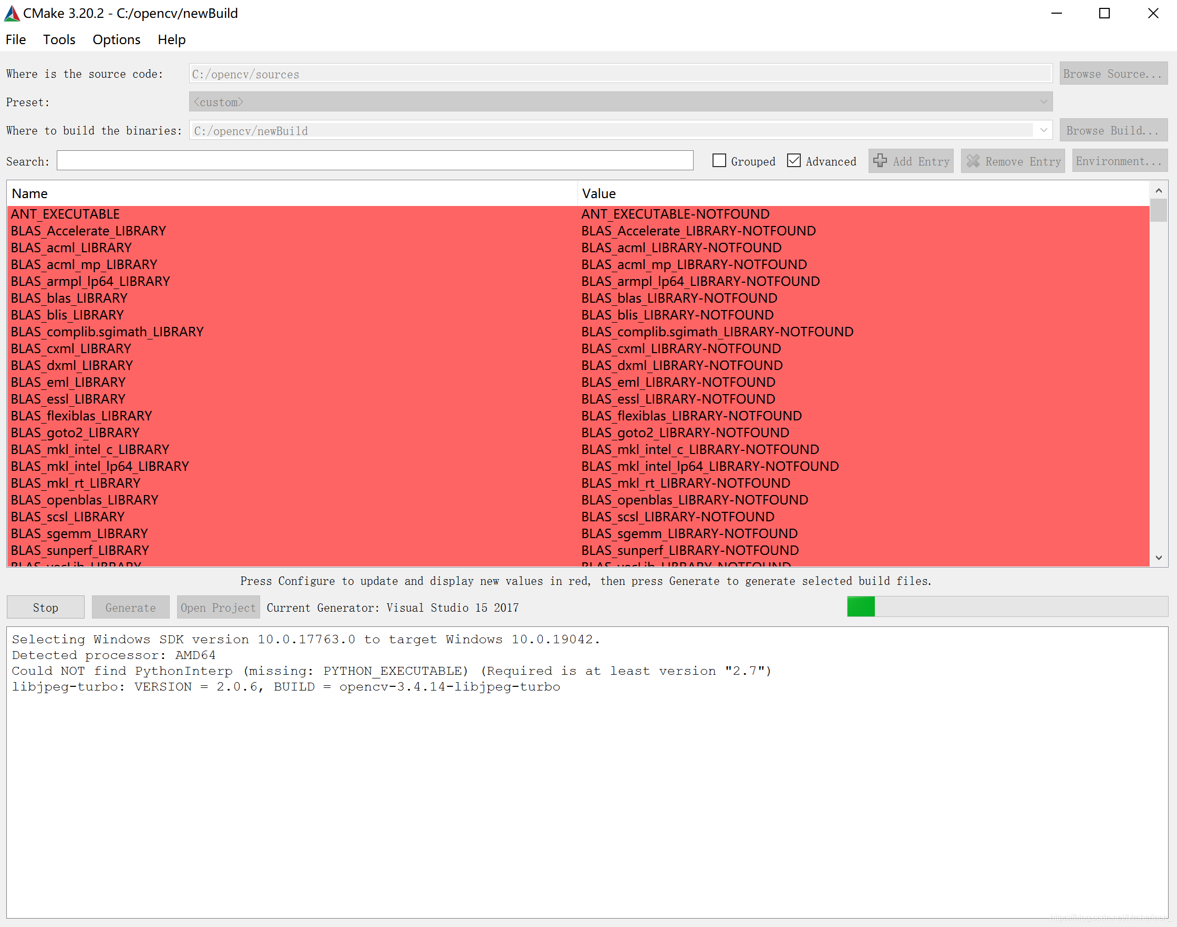
Task: Expand the Preset custom dropdown
Action: pos(1044,102)
